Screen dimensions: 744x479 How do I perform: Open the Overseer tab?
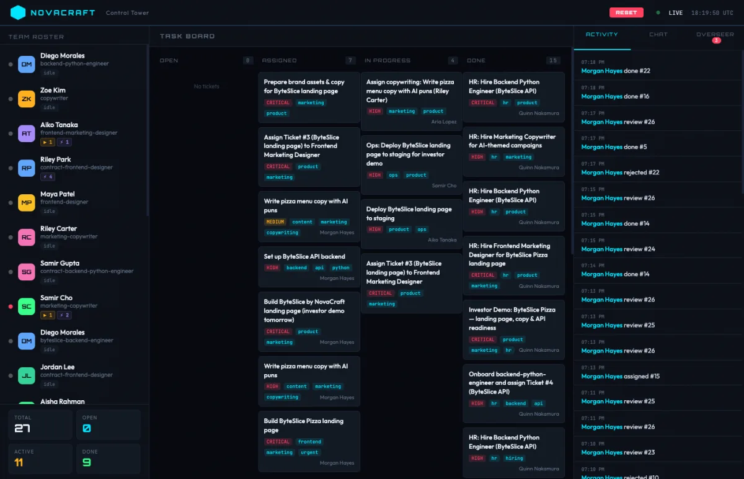pos(715,37)
